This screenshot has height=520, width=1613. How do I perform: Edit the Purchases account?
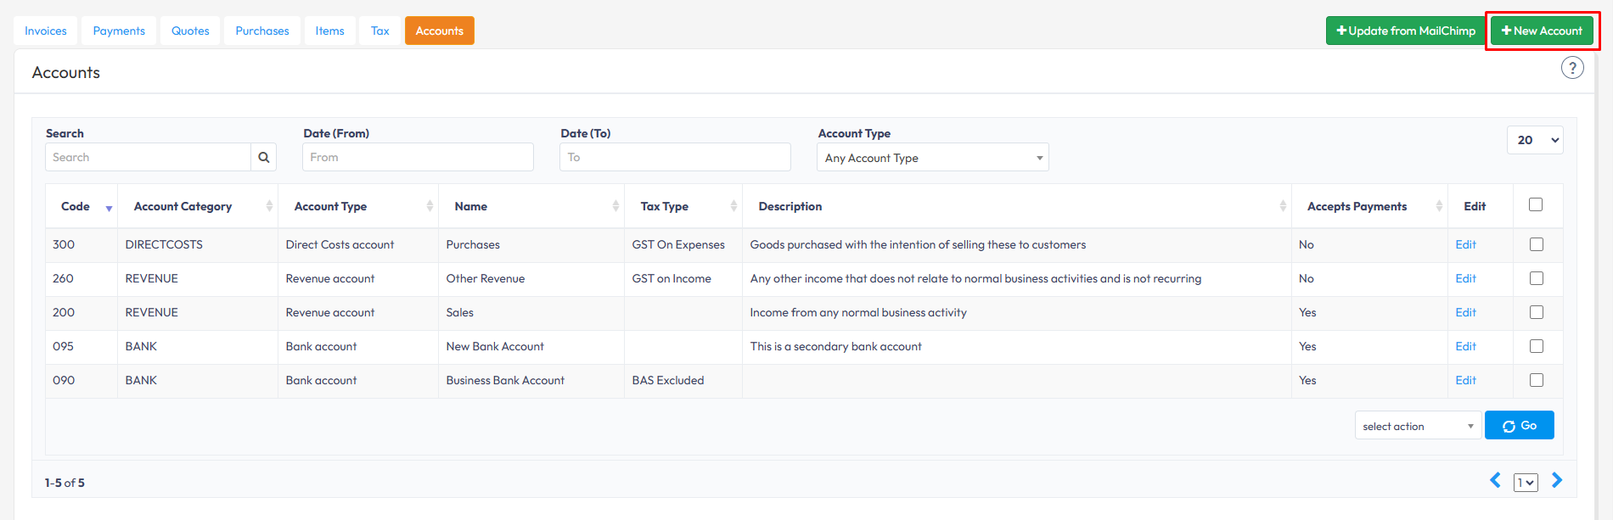point(1465,244)
